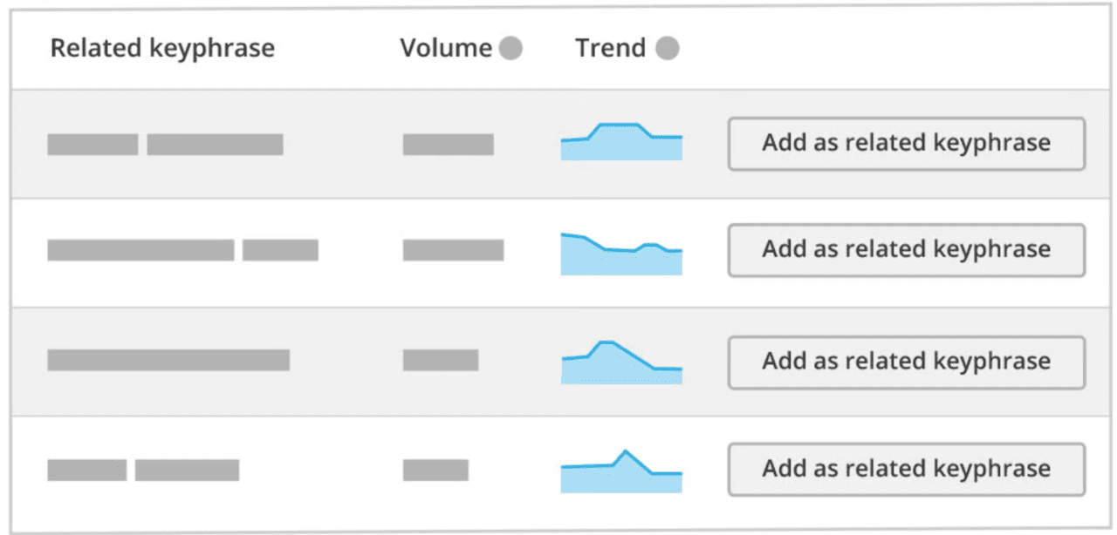Image resolution: width=1117 pixels, height=535 pixels.
Task: Select the second row's trend sparkline chart
Action: pyautogui.click(x=621, y=254)
